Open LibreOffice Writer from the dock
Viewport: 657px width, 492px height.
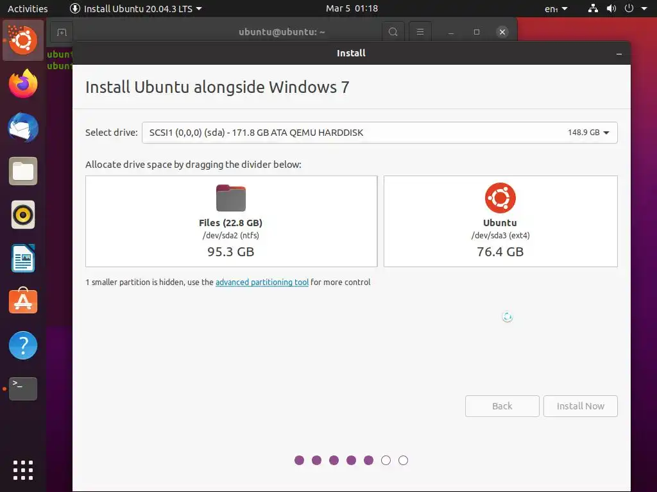(x=23, y=259)
